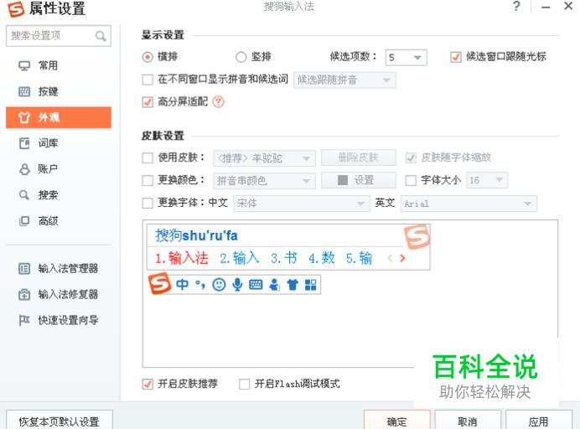The height and width of the screenshot is (429, 580).
Task: Toggle the 皮肤随字体缩放 checkbox
Action: (x=411, y=158)
